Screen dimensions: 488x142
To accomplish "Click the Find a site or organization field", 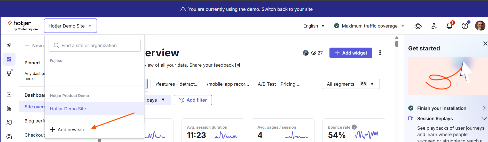I will [x=95, y=45].
